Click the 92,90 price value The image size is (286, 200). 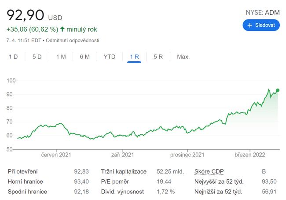click(x=25, y=15)
